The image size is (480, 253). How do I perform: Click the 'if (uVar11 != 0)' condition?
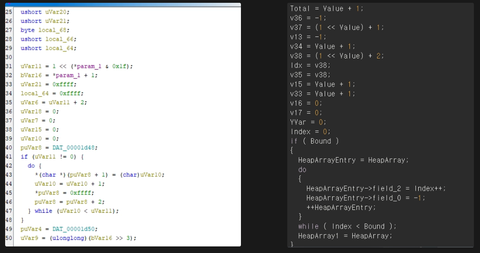point(51,156)
